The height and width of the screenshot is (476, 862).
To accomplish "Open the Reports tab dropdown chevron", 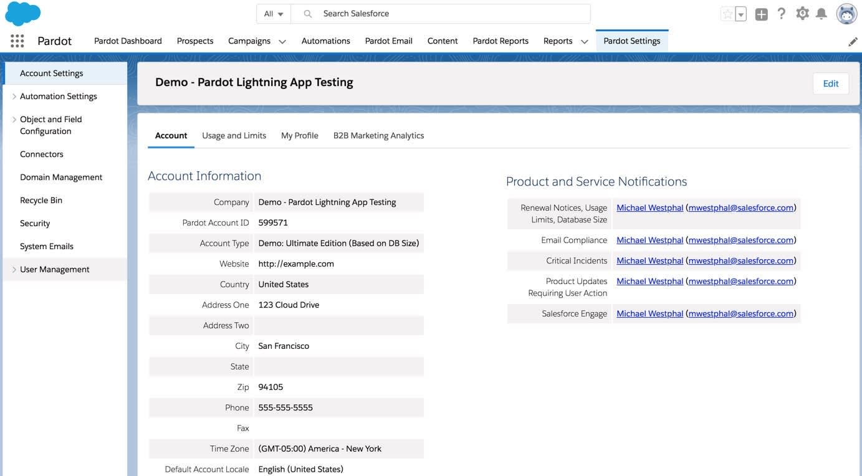I will [584, 42].
